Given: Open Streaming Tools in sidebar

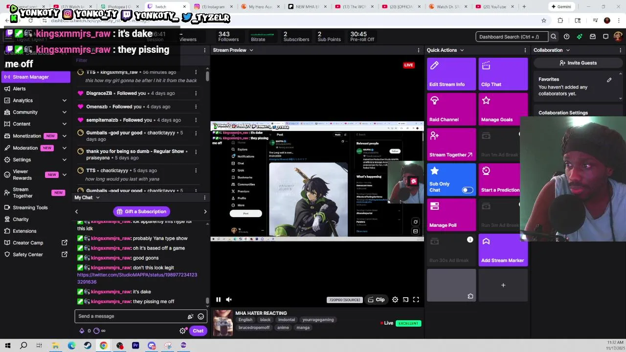Looking at the screenshot, I should click(x=30, y=207).
